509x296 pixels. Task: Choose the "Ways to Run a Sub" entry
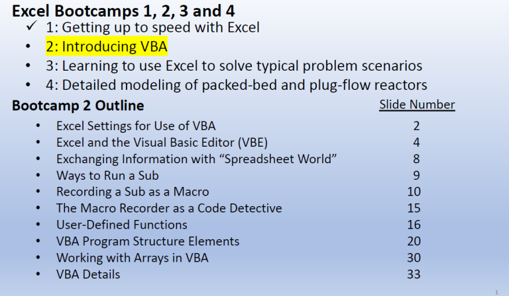point(107,175)
